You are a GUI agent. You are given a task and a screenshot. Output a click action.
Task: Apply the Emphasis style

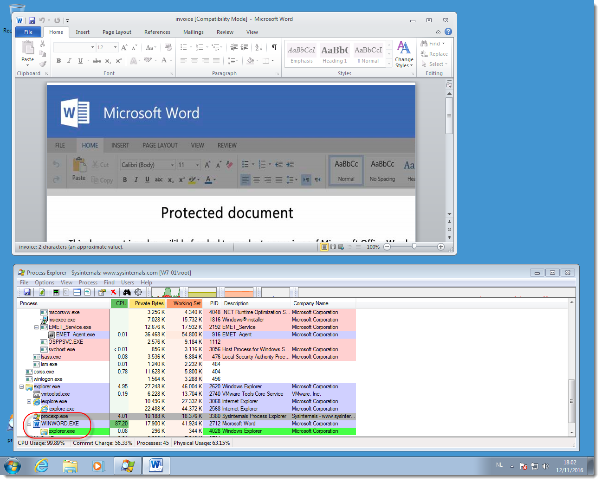click(x=302, y=54)
